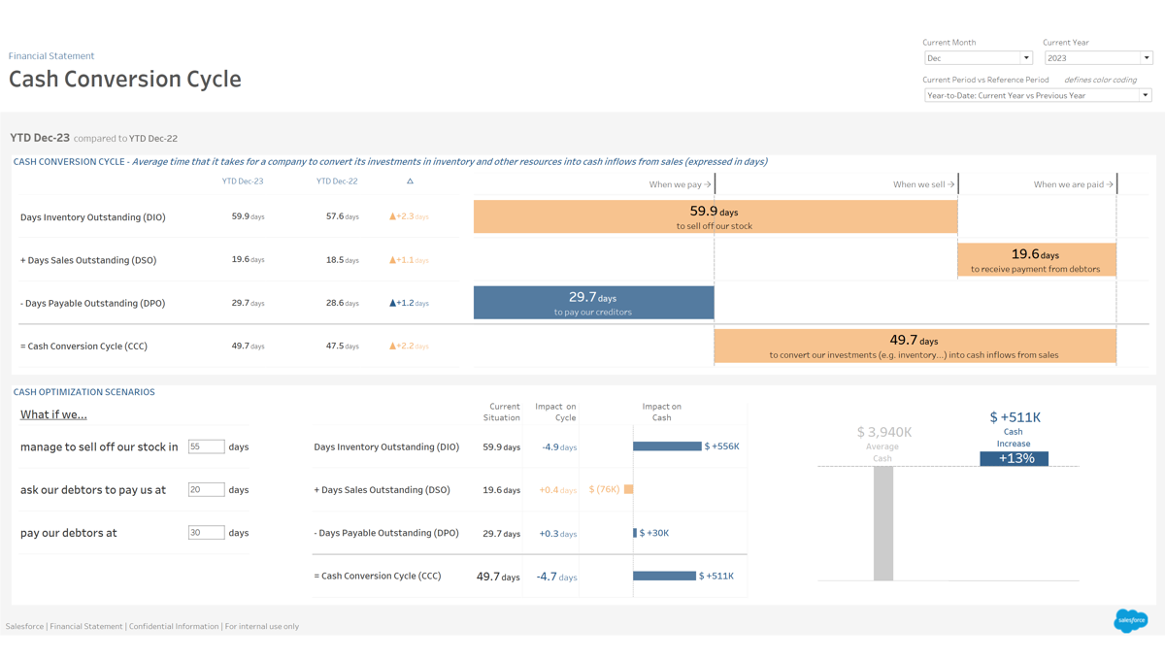Click the debtors payment days input field

(x=206, y=489)
